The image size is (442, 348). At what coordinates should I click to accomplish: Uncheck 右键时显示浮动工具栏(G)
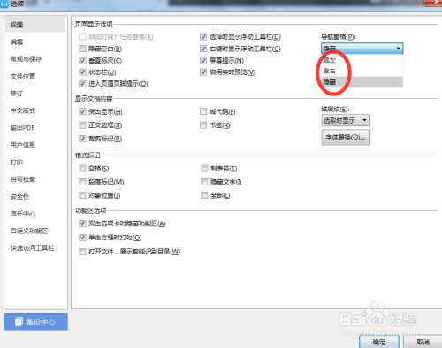coord(203,49)
